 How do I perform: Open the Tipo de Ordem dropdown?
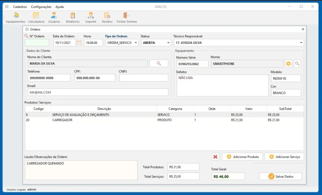pos(137,43)
